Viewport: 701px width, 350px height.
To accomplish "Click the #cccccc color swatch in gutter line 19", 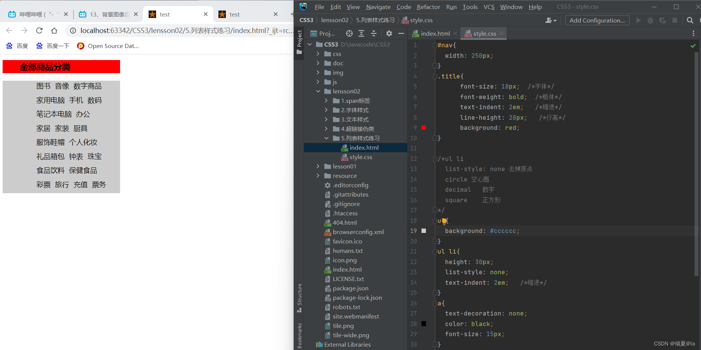I will point(424,231).
